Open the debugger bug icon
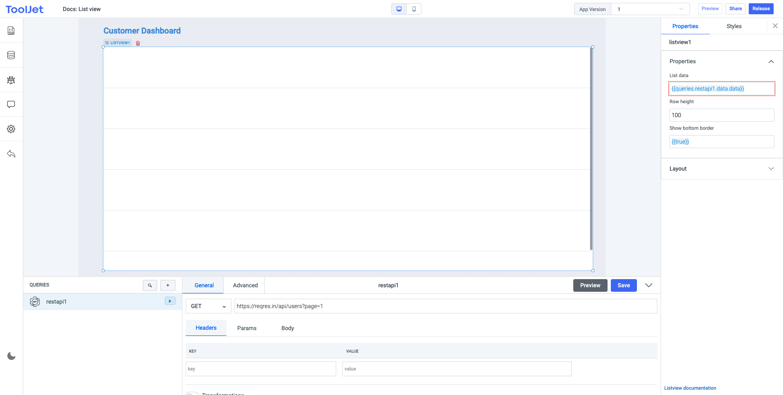 coord(11,80)
